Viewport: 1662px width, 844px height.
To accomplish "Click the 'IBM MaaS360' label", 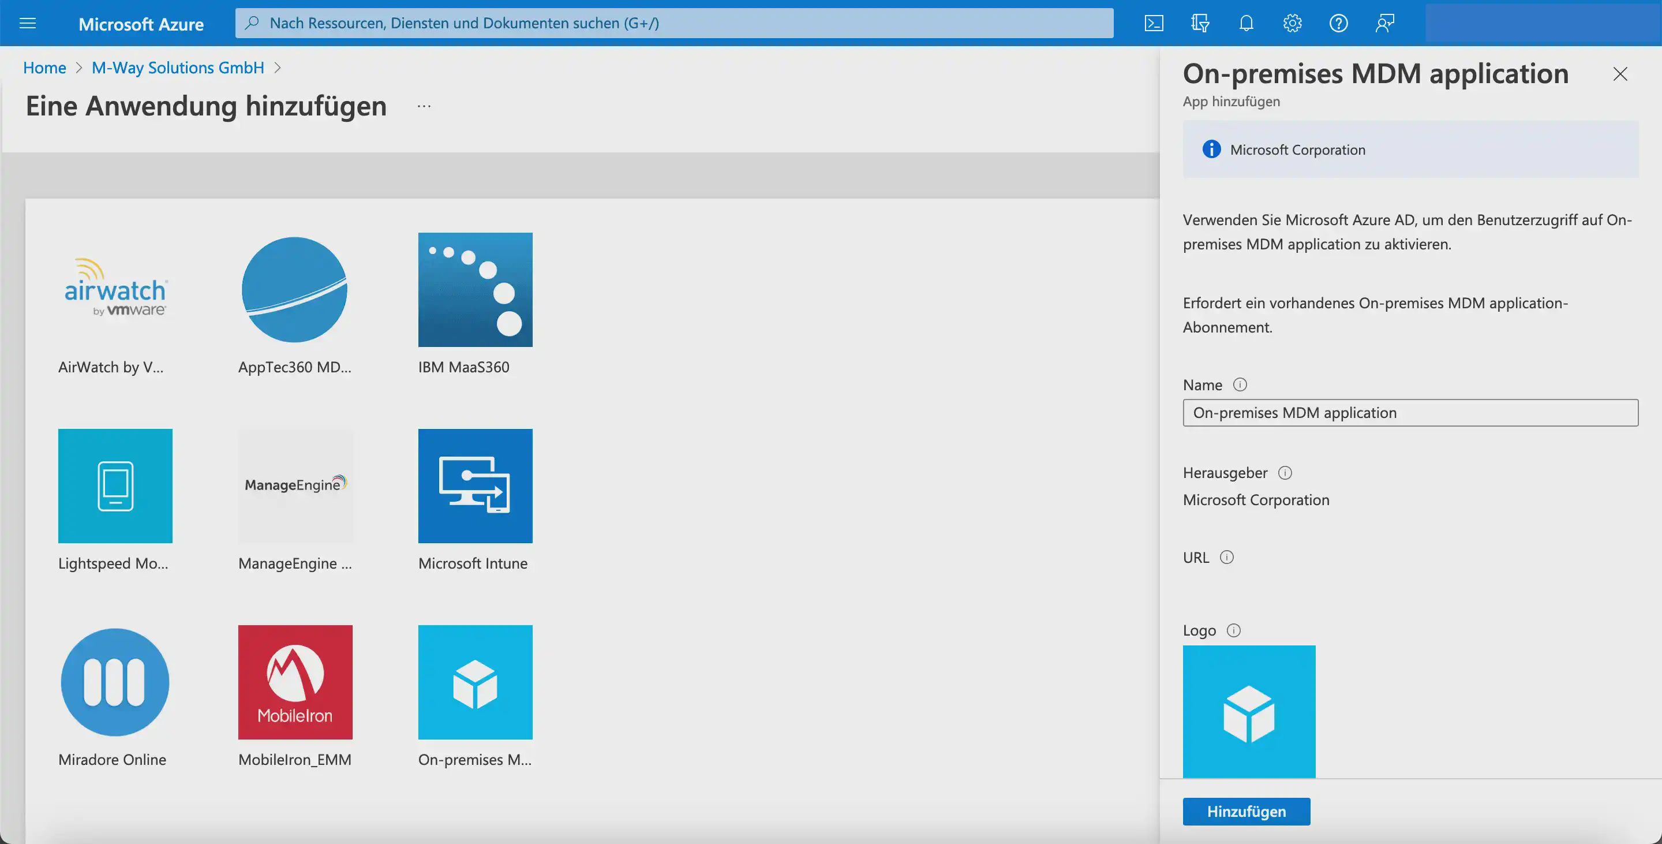I will (464, 367).
